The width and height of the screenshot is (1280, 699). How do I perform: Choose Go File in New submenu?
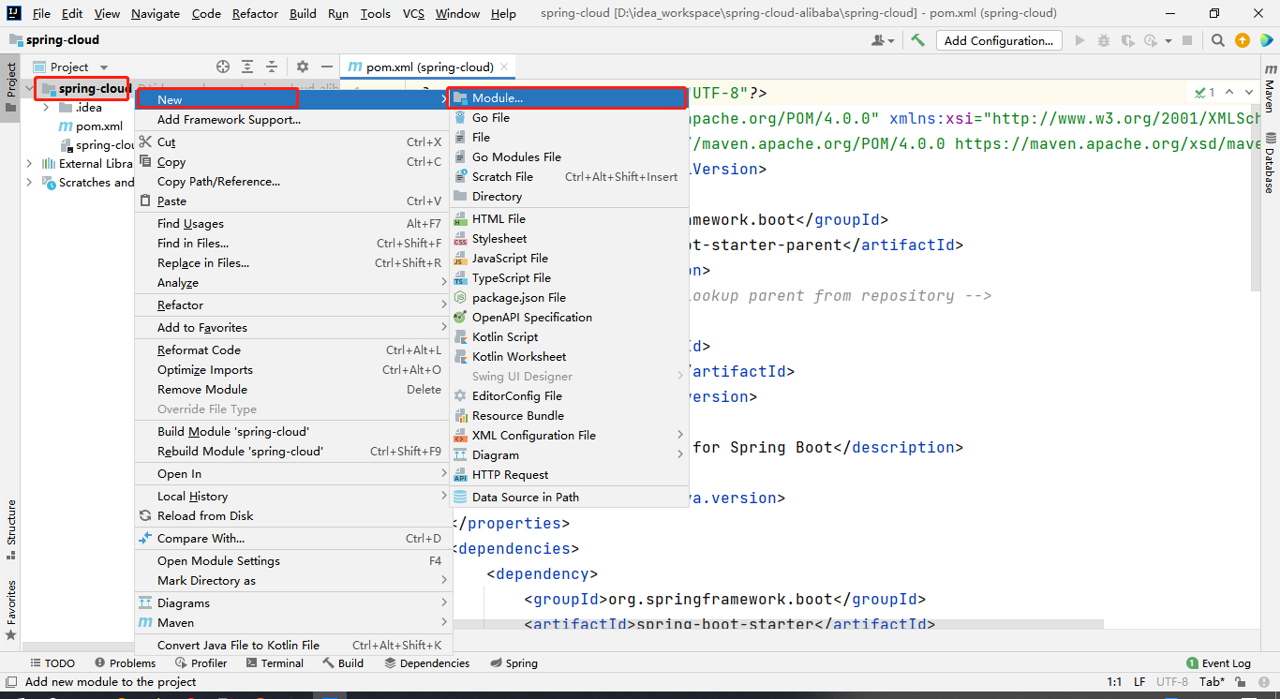[x=568, y=117]
